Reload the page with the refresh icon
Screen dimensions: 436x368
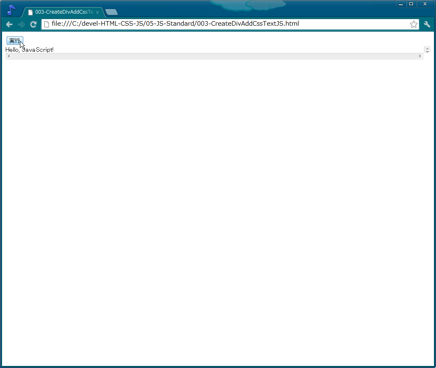tap(33, 24)
